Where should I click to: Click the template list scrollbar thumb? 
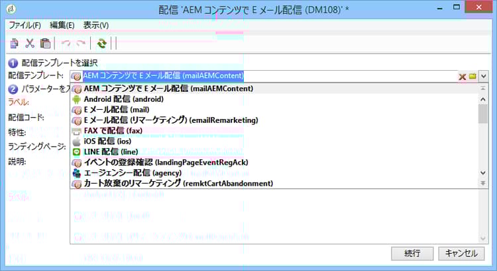[x=482, y=114]
